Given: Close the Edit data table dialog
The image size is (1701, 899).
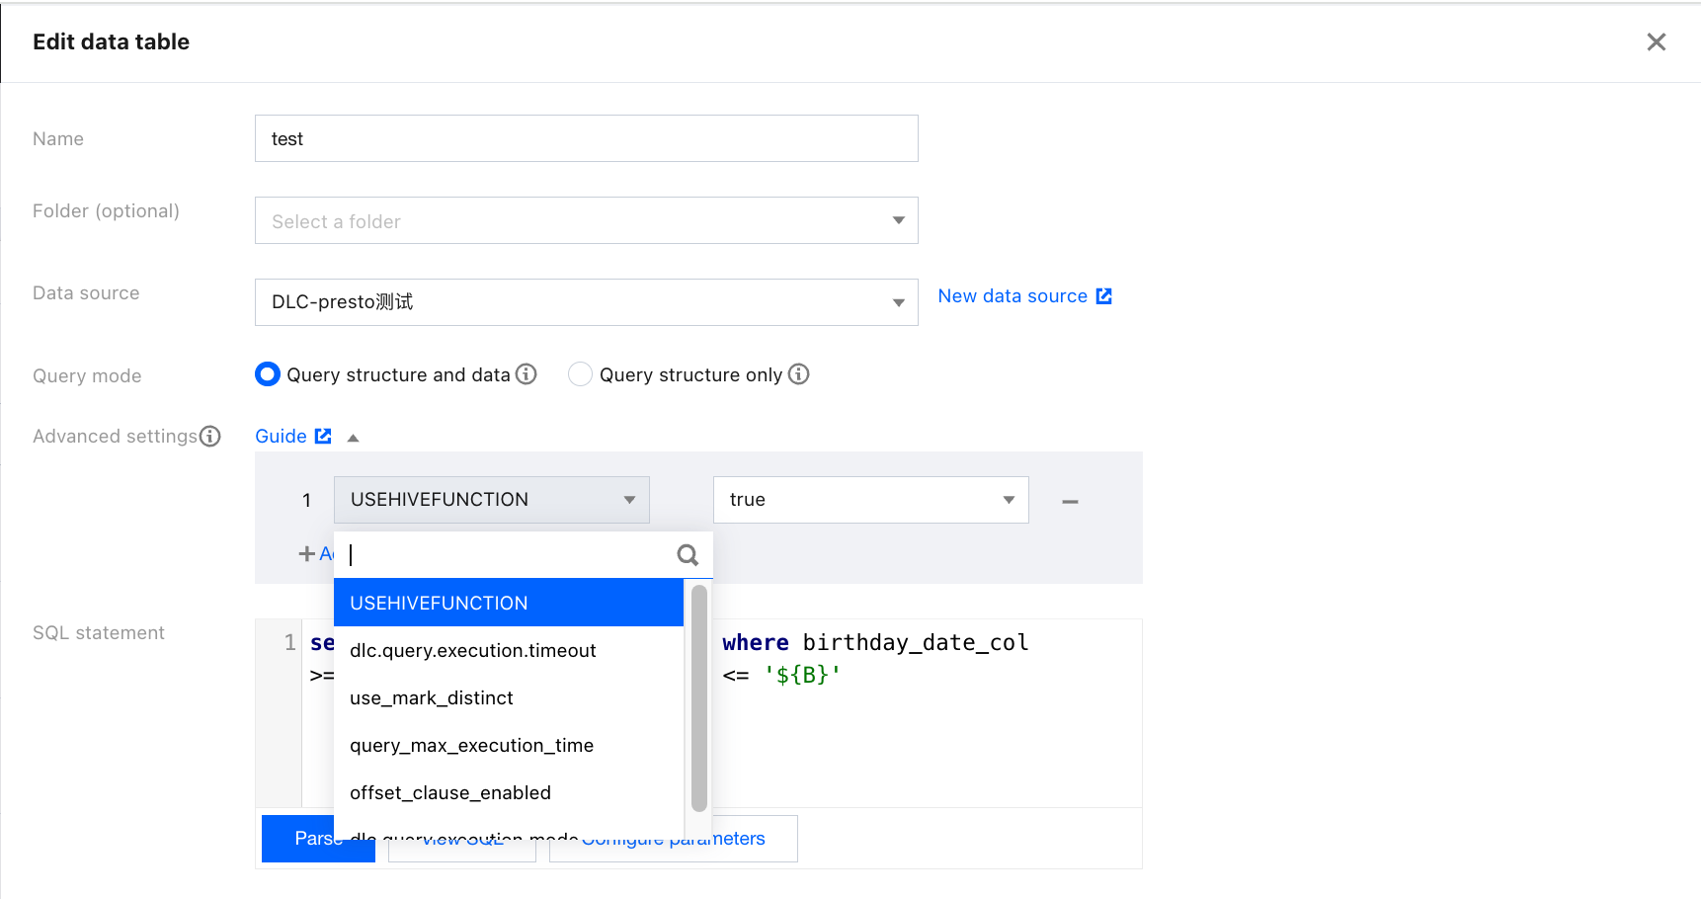Looking at the screenshot, I should pos(1656,41).
